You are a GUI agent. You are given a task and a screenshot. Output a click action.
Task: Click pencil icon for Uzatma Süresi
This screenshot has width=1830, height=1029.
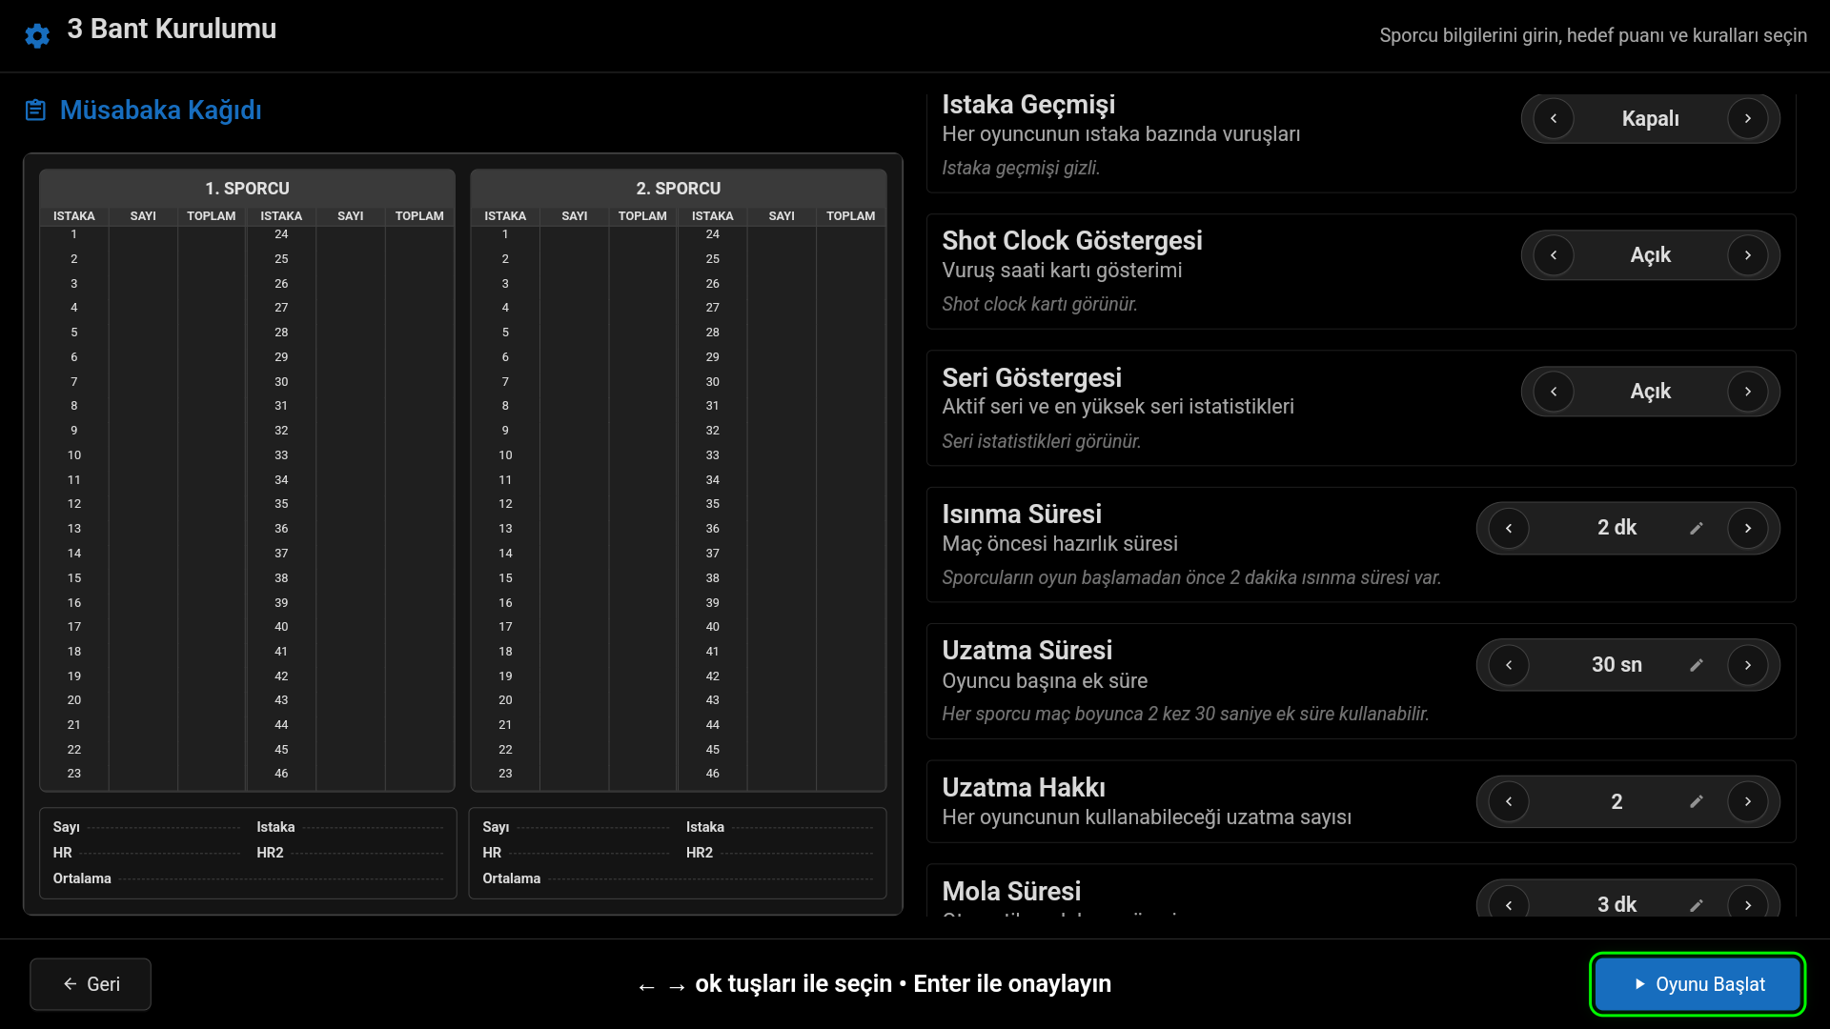pyautogui.click(x=1696, y=665)
